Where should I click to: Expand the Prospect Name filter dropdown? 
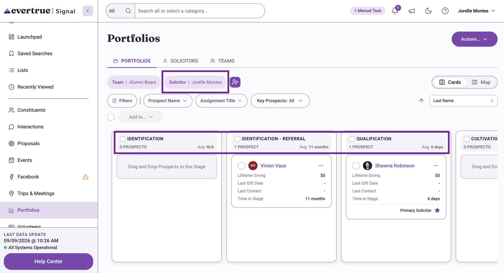[x=168, y=101]
